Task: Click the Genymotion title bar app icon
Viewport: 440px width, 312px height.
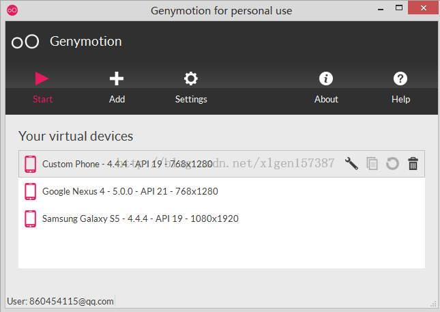Action: pyautogui.click(x=12, y=10)
